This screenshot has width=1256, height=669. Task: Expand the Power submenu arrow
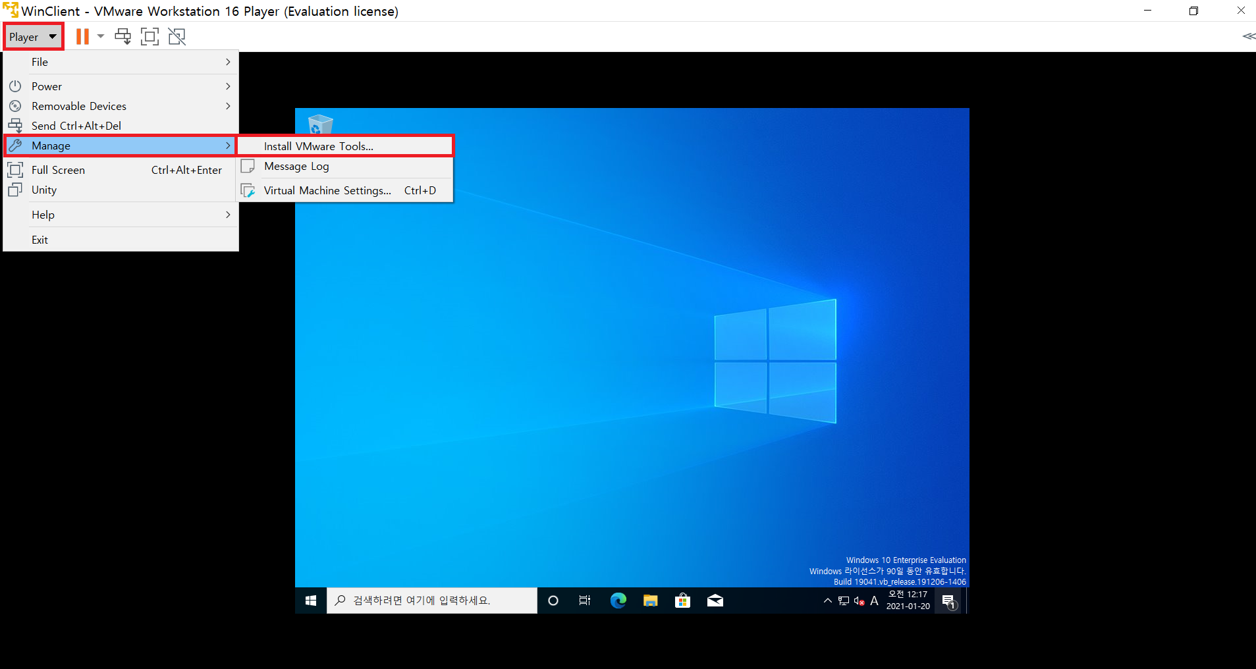(x=228, y=86)
